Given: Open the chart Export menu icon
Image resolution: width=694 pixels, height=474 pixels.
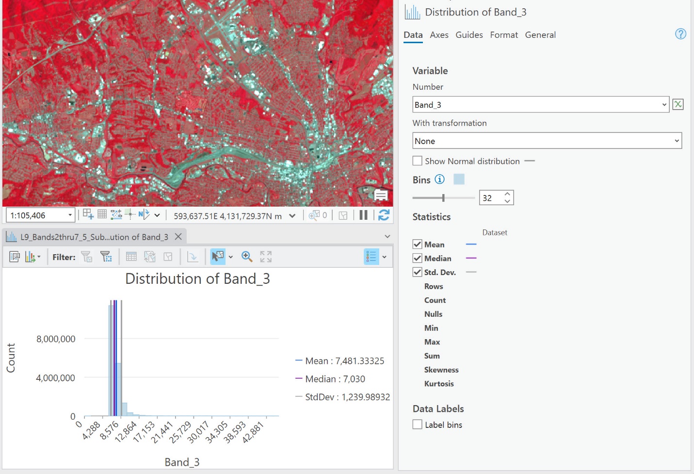Looking at the screenshot, I should [x=32, y=257].
